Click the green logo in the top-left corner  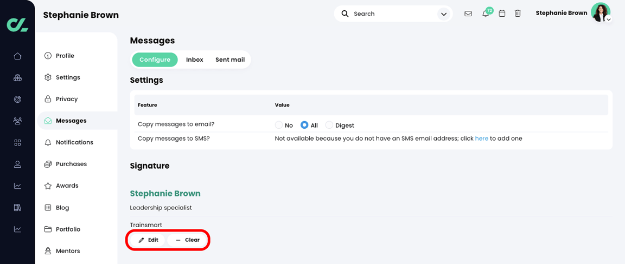pos(17,24)
